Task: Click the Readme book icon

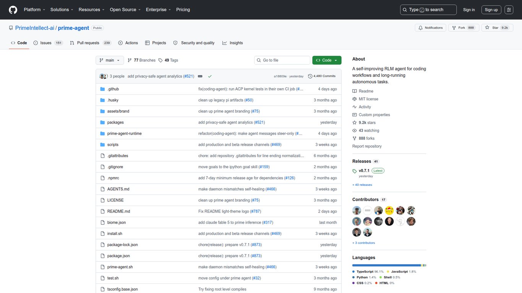Action: click(x=355, y=91)
